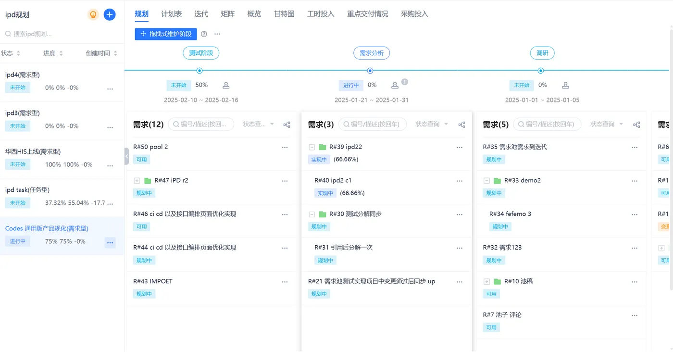Click assignee person icon under 调研 stage

(x=565, y=85)
